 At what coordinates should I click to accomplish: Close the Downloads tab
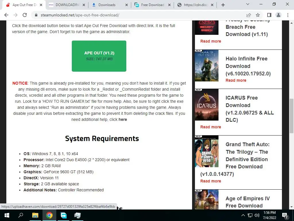(x=127, y=5)
